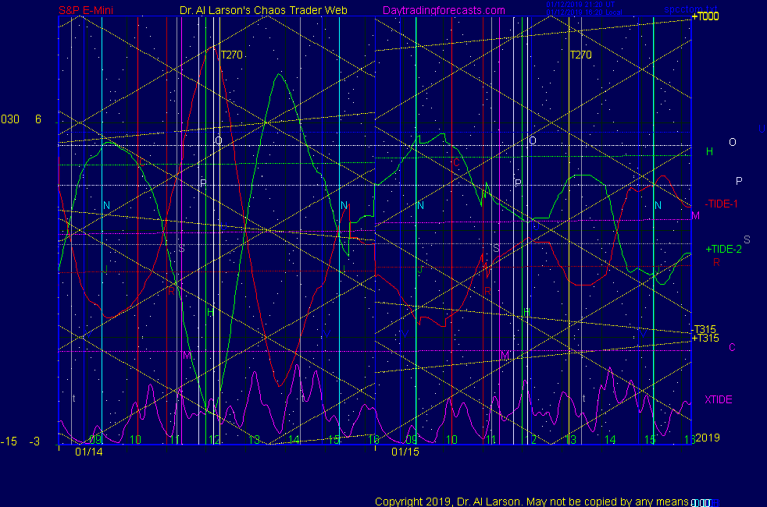Viewport: 767px width, 507px height.
Task: Click the 2019 label at bottom right
Action: [706, 438]
